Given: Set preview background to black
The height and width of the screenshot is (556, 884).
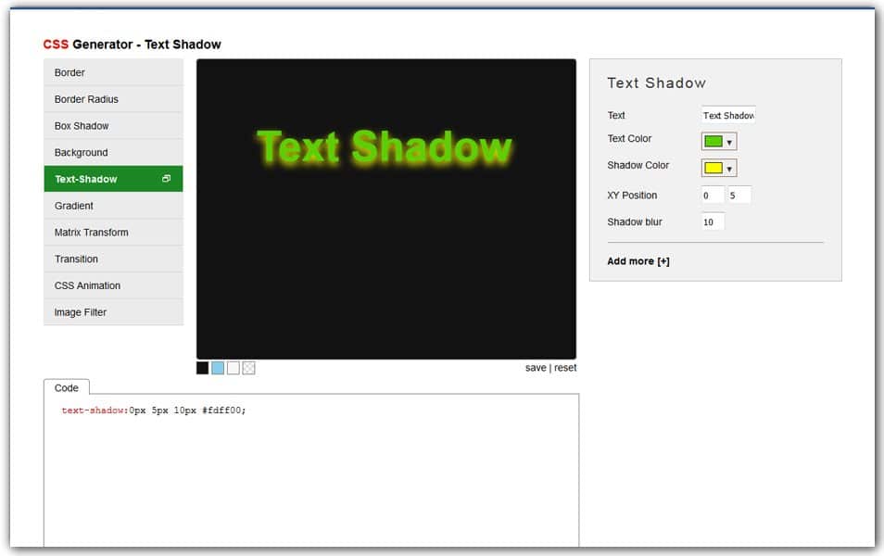Looking at the screenshot, I should tap(202, 368).
